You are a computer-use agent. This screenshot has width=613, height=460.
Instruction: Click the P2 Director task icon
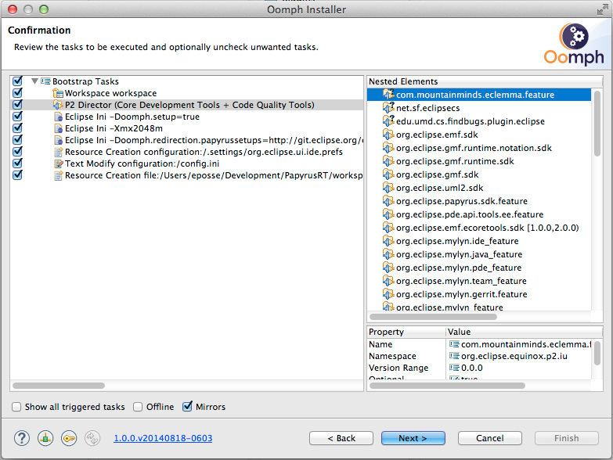(x=58, y=105)
